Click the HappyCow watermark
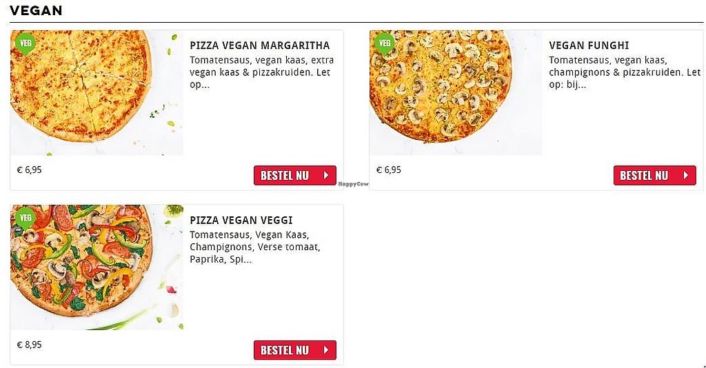The height and width of the screenshot is (368, 706). 354,184
